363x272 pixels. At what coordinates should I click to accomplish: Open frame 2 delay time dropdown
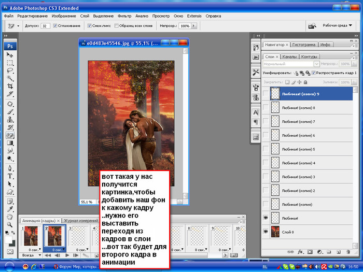click(63, 249)
